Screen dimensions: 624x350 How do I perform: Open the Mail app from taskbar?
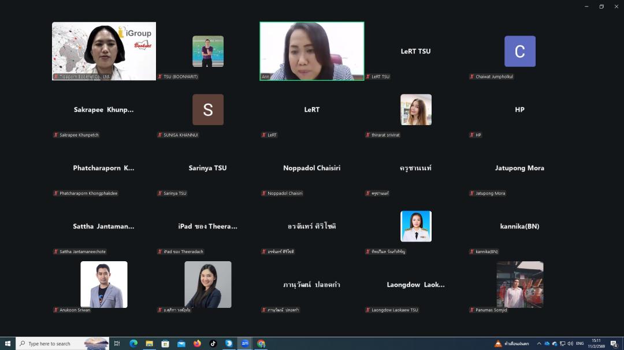181,344
